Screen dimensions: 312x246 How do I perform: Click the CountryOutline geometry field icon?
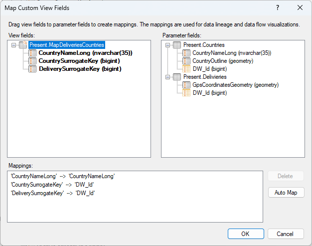[186, 61]
